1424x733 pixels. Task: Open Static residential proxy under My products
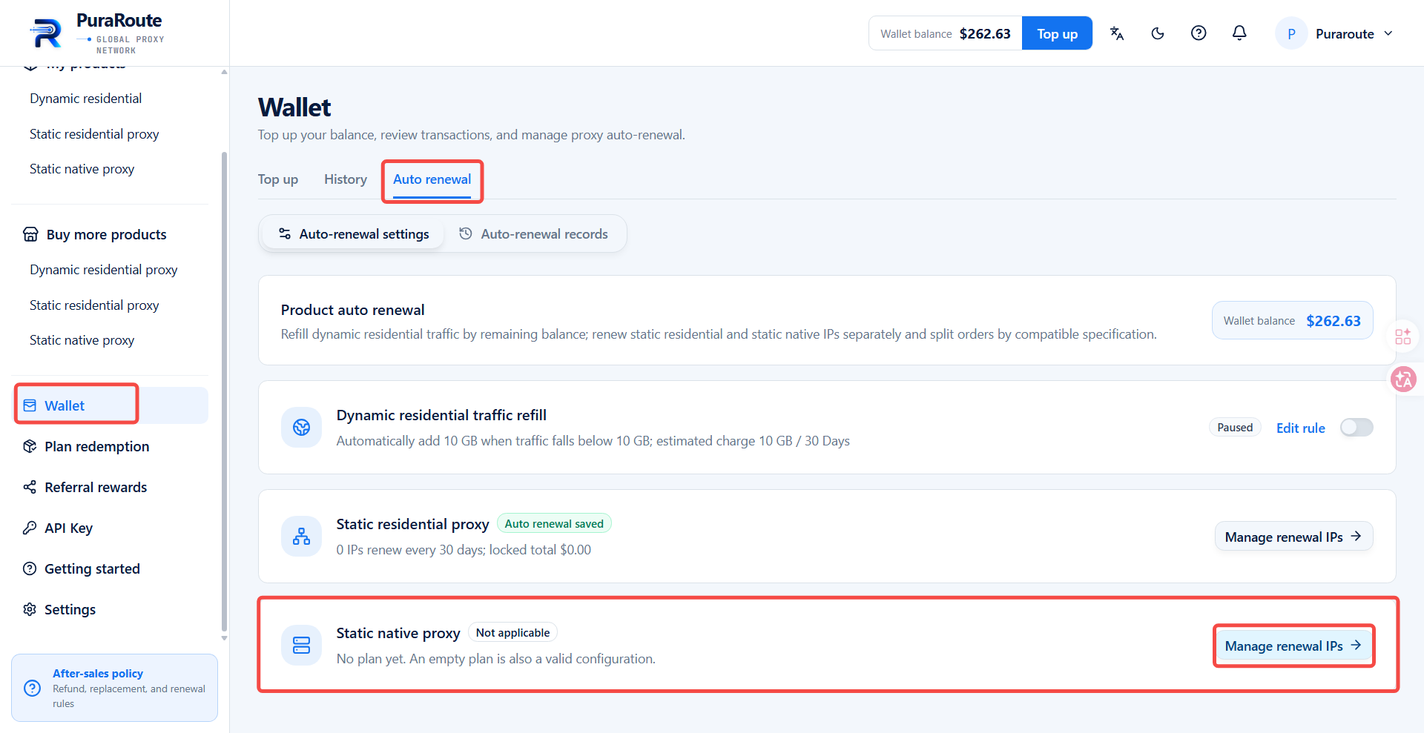[x=94, y=134]
